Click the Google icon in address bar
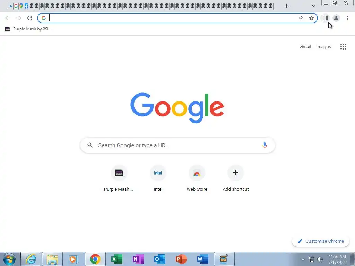The width and height of the screenshot is (355, 266). tap(44, 18)
